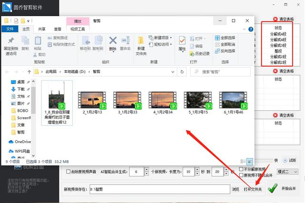
Task: Open Downloads (下载) in navigation pane
Action: pyautogui.click(x=18, y=89)
